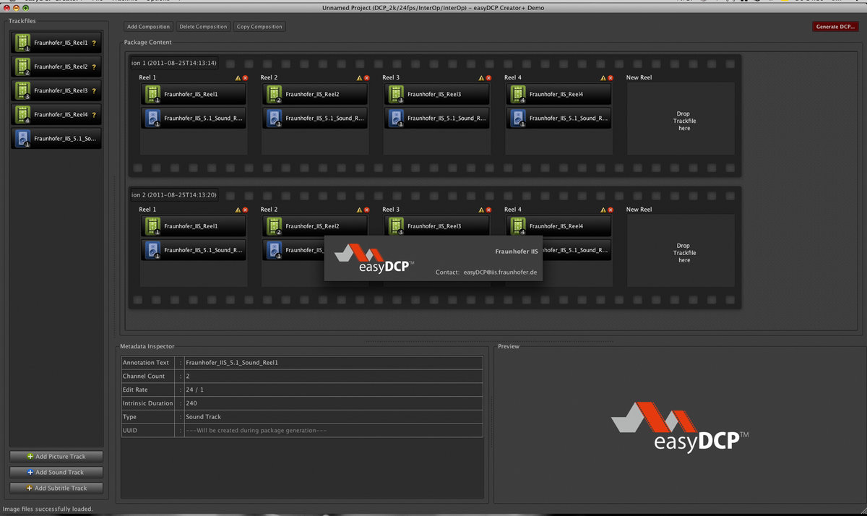
Task: Select Fraunhofer_IIS_Reel3 picture track in composition 1
Action: tap(436, 94)
